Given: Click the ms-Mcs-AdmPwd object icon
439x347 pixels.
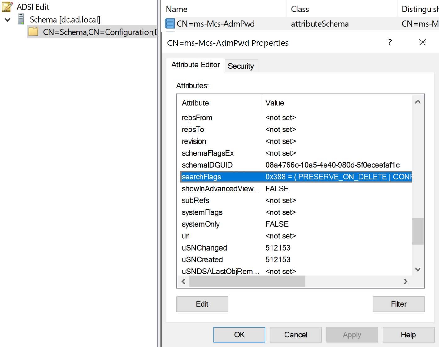Looking at the screenshot, I should 170,24.
